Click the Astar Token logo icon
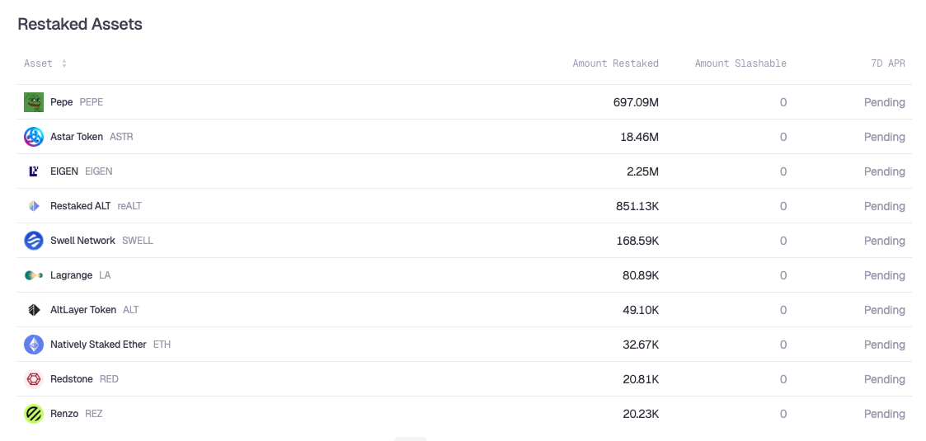 [x=34, y=137]
